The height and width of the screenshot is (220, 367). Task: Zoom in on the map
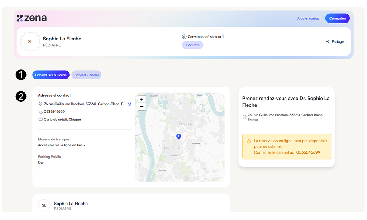142,99
